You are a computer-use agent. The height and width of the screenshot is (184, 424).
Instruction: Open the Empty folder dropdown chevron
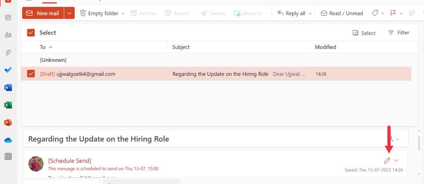click(x=123, y=14)
